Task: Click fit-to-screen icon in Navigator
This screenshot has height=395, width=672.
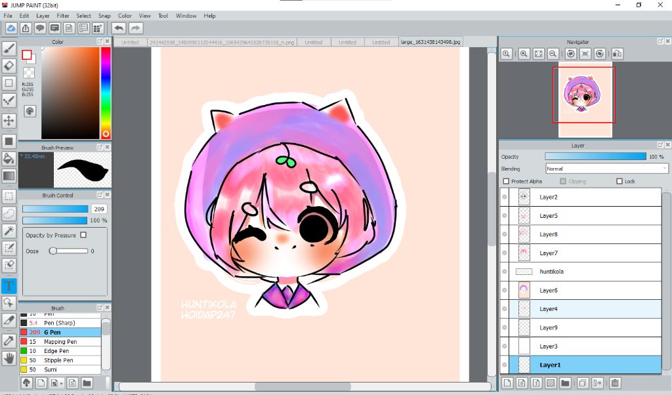Action: (538, 54)
